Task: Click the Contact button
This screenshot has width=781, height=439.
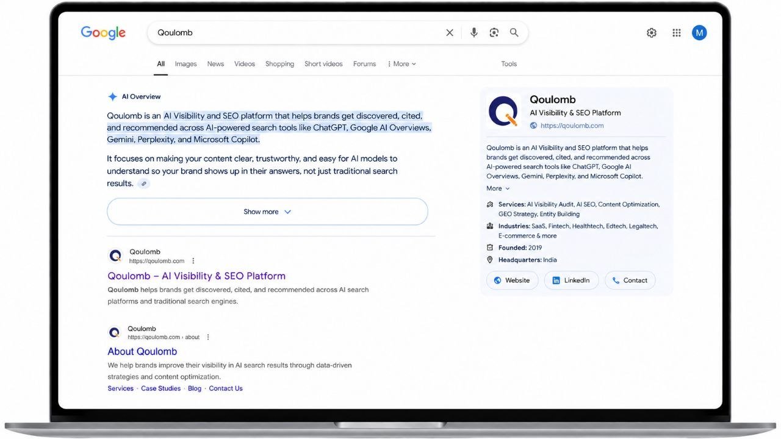Action: (x=630, y=280)
